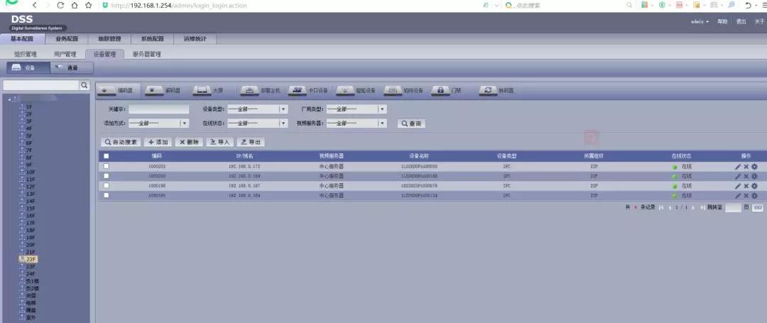
Task: Select the 23F node in organization tree
Action: (31, 266)
